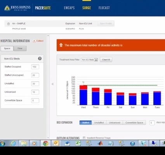Tick the Inpatient Reverse Triage checkbox
The image size is (165, 155).
point(84,138)
